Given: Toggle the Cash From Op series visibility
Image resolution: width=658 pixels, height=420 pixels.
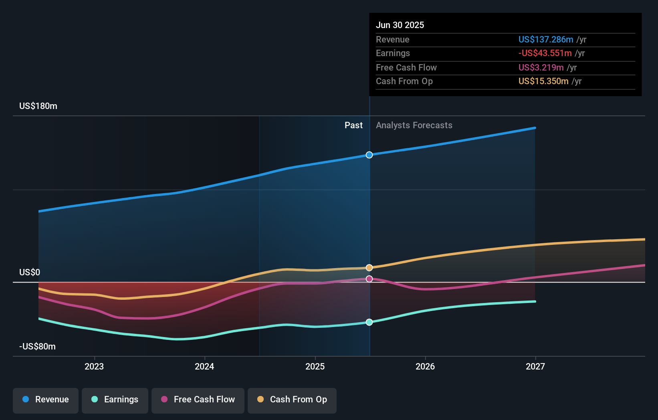Looking at the screenshot, I should pos(292,400).
